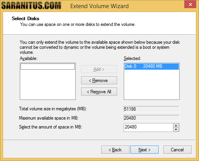Viewport: 199px width, 161px height.
Task: Increase space amount with up spinner arrow
Action: tap(176, 125)
